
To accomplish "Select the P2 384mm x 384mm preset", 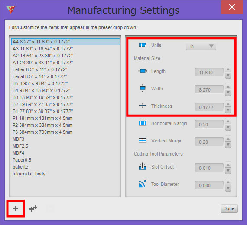I will 65,125.
